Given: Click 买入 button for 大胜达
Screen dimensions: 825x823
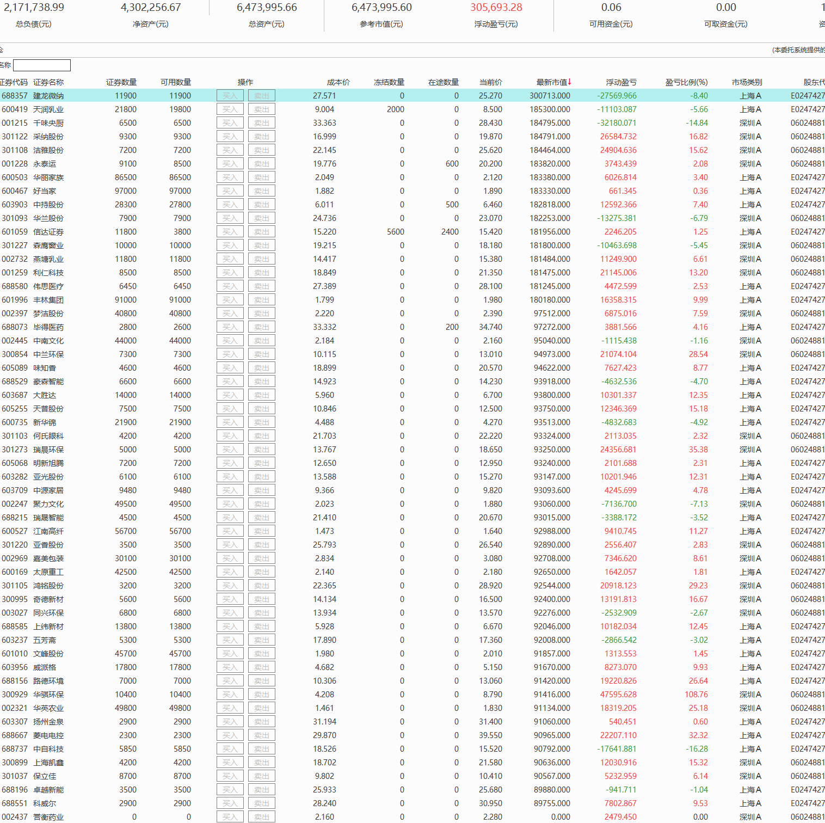Looking at the screenshot, I should 230,395.
